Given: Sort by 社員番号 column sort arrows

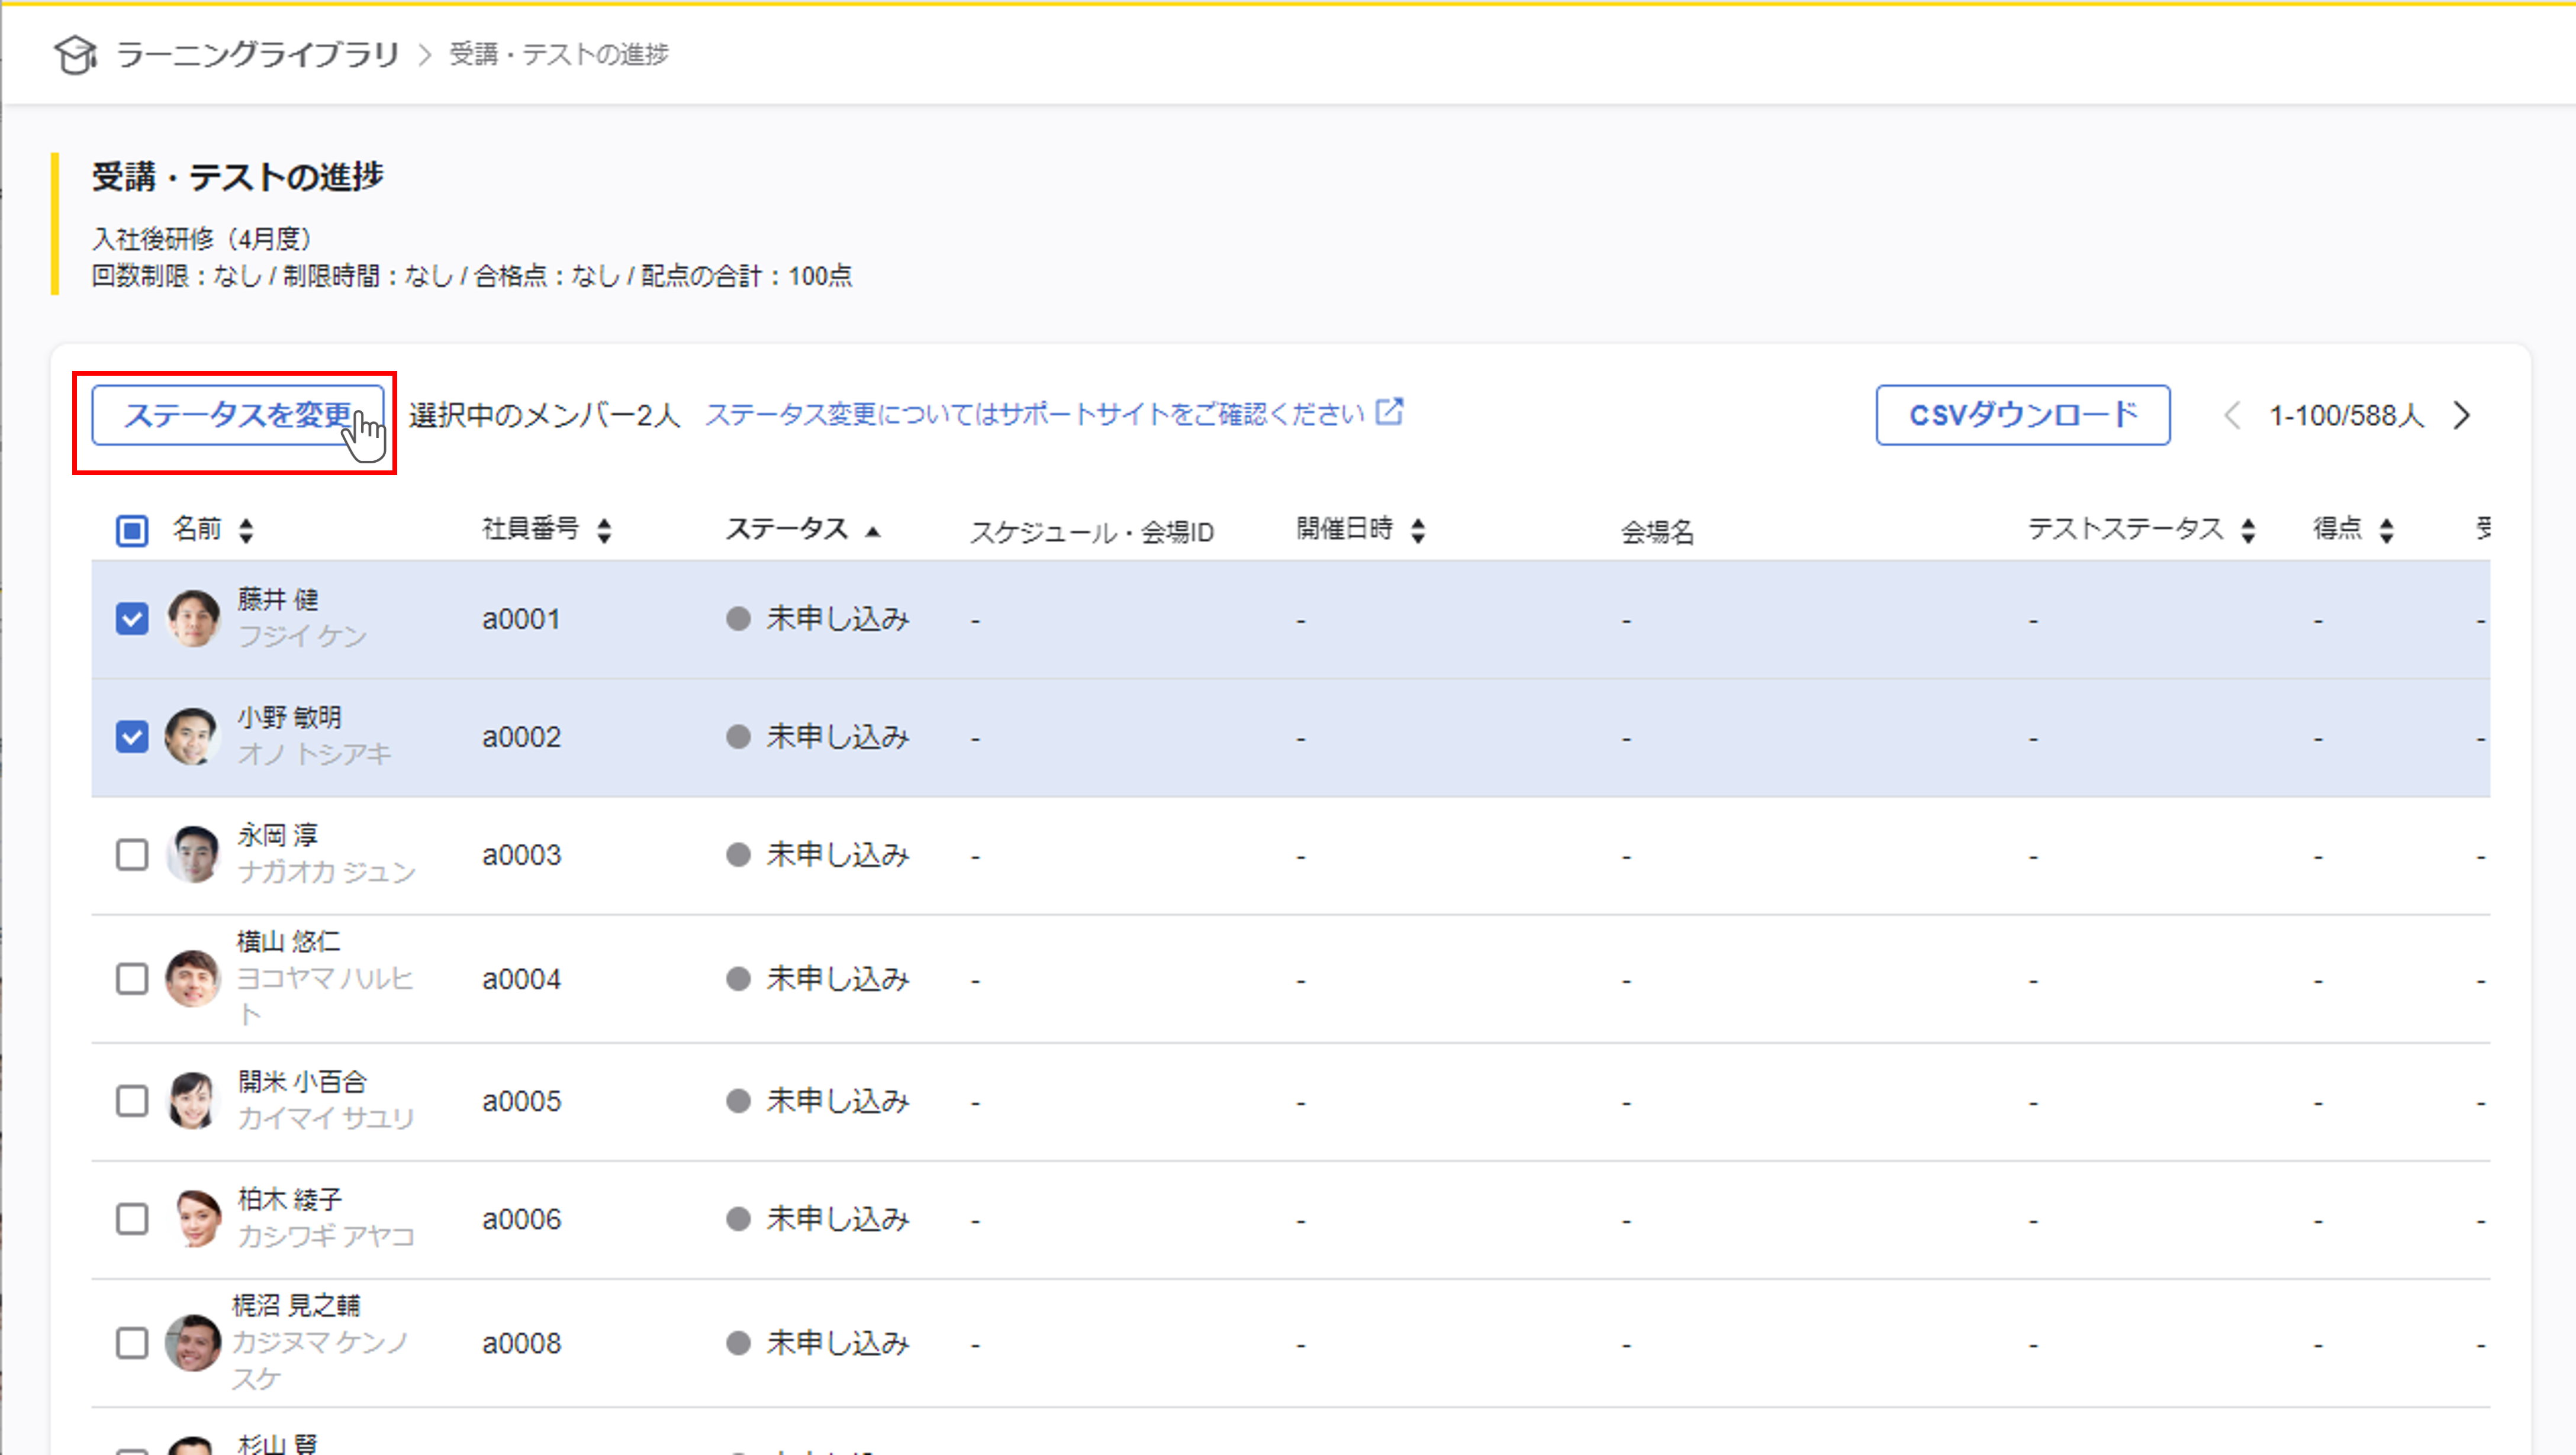Looking at the screenshot, I should tap(604, 531).
